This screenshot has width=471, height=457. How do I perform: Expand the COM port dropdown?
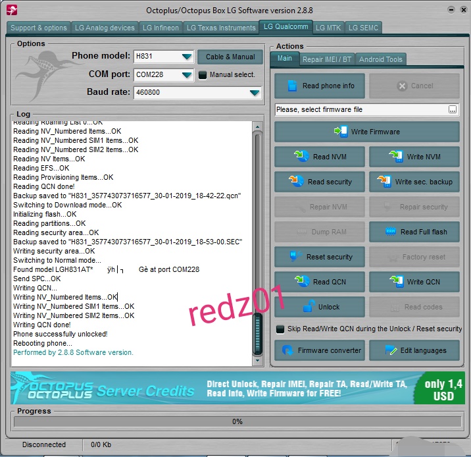[187, 74]
